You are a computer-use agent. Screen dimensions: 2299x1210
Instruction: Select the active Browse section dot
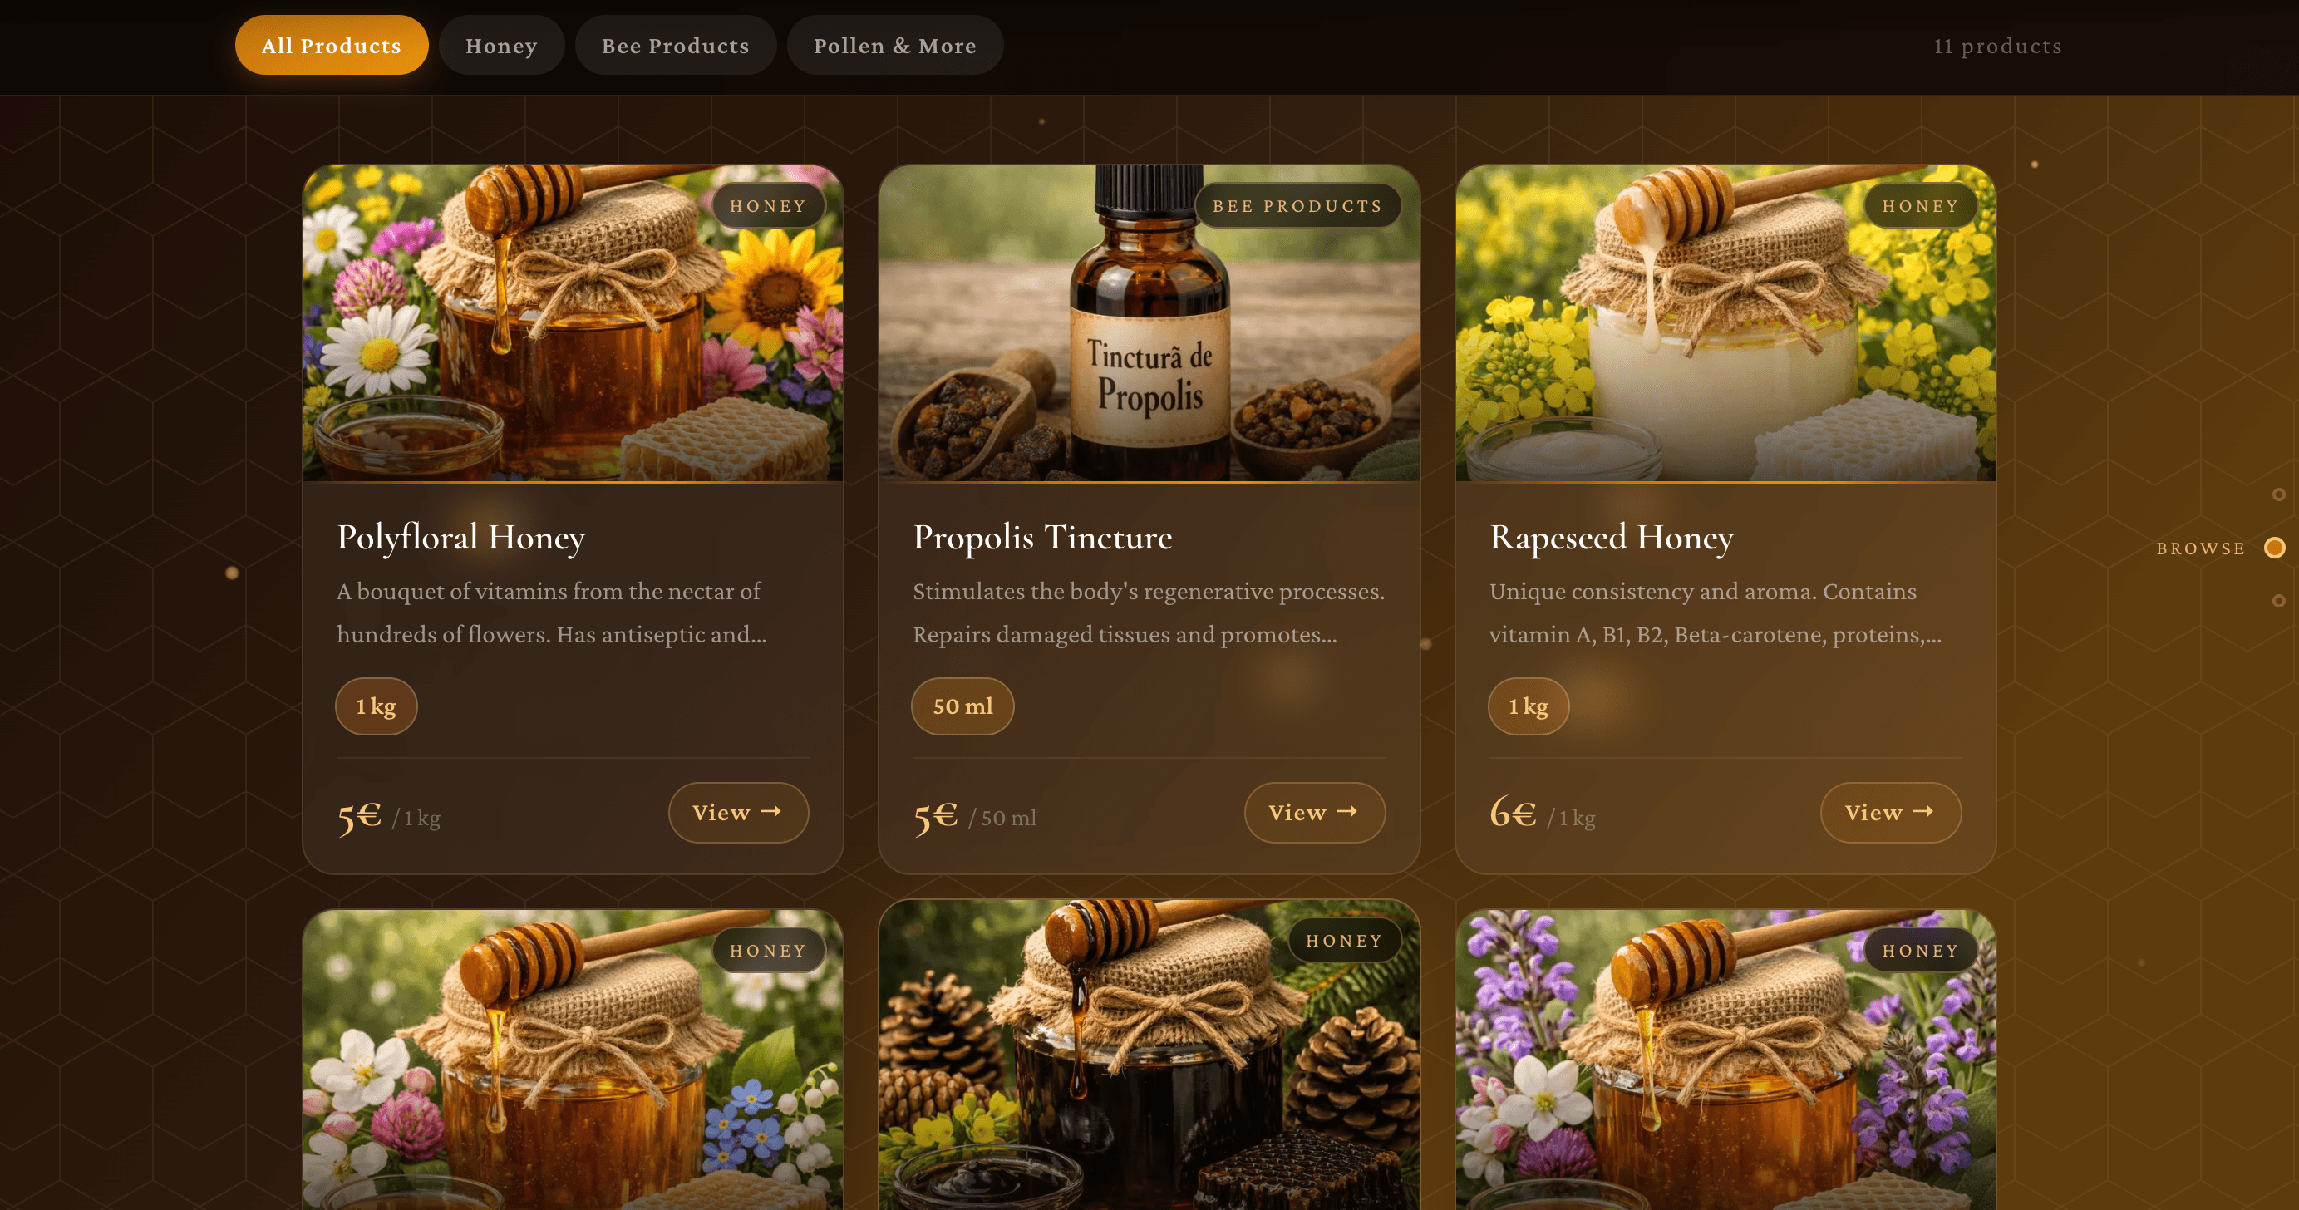pos(2274,547)
